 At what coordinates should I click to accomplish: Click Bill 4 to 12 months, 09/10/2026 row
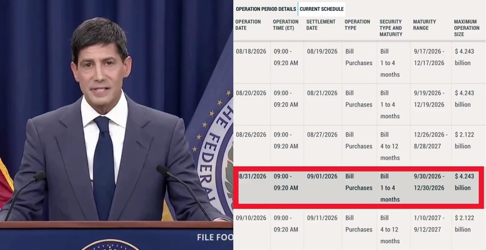(390, 230)
